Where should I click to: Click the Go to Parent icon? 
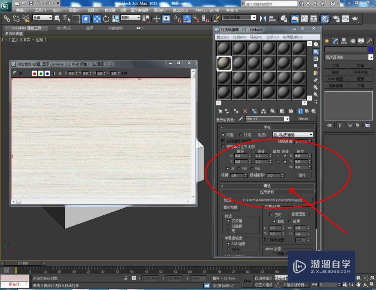click(x=307, y=111)
